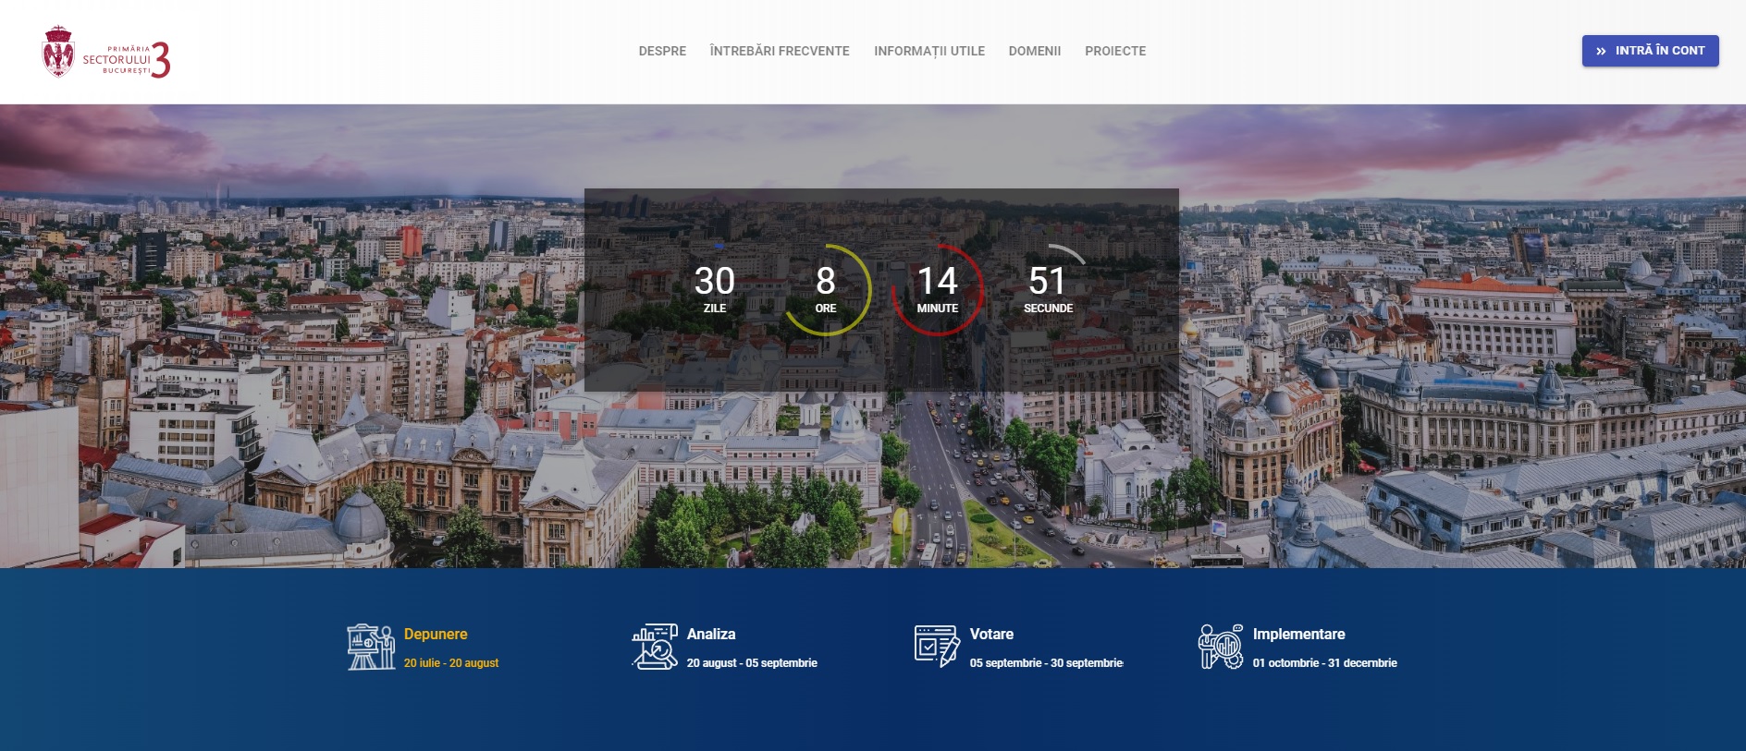
Task: Click the 8 ore countdown ring
Action: pyautogui.click(x=826, y=289)
